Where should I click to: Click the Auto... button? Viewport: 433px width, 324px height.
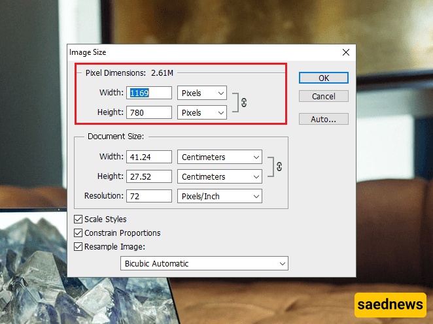[323, 120]
